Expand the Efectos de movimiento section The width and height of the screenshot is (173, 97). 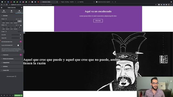11,59
